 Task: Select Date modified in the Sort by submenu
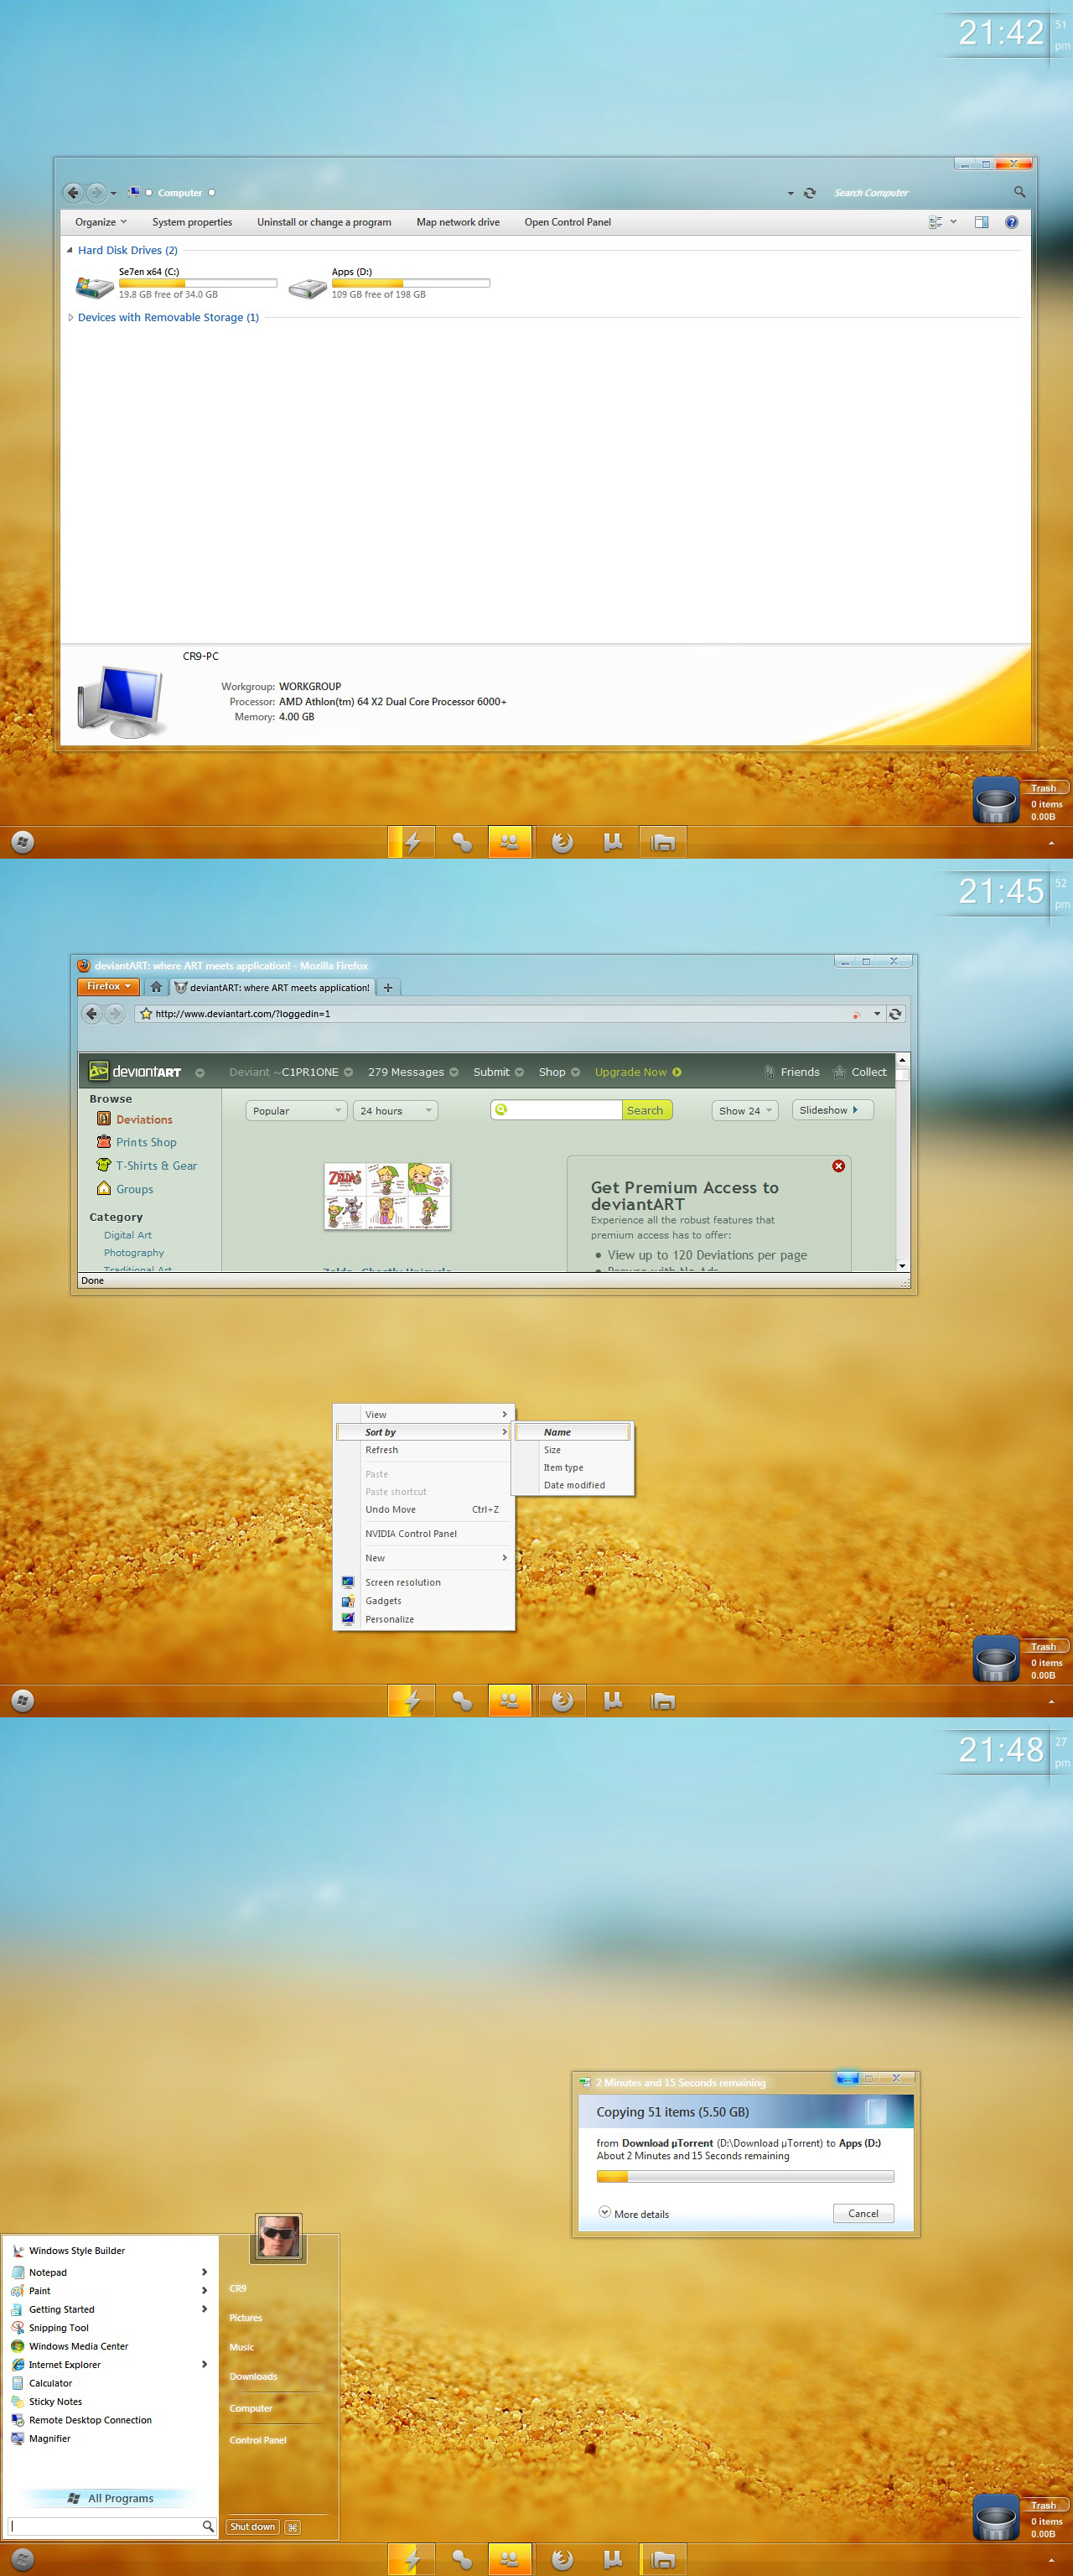574,1485
